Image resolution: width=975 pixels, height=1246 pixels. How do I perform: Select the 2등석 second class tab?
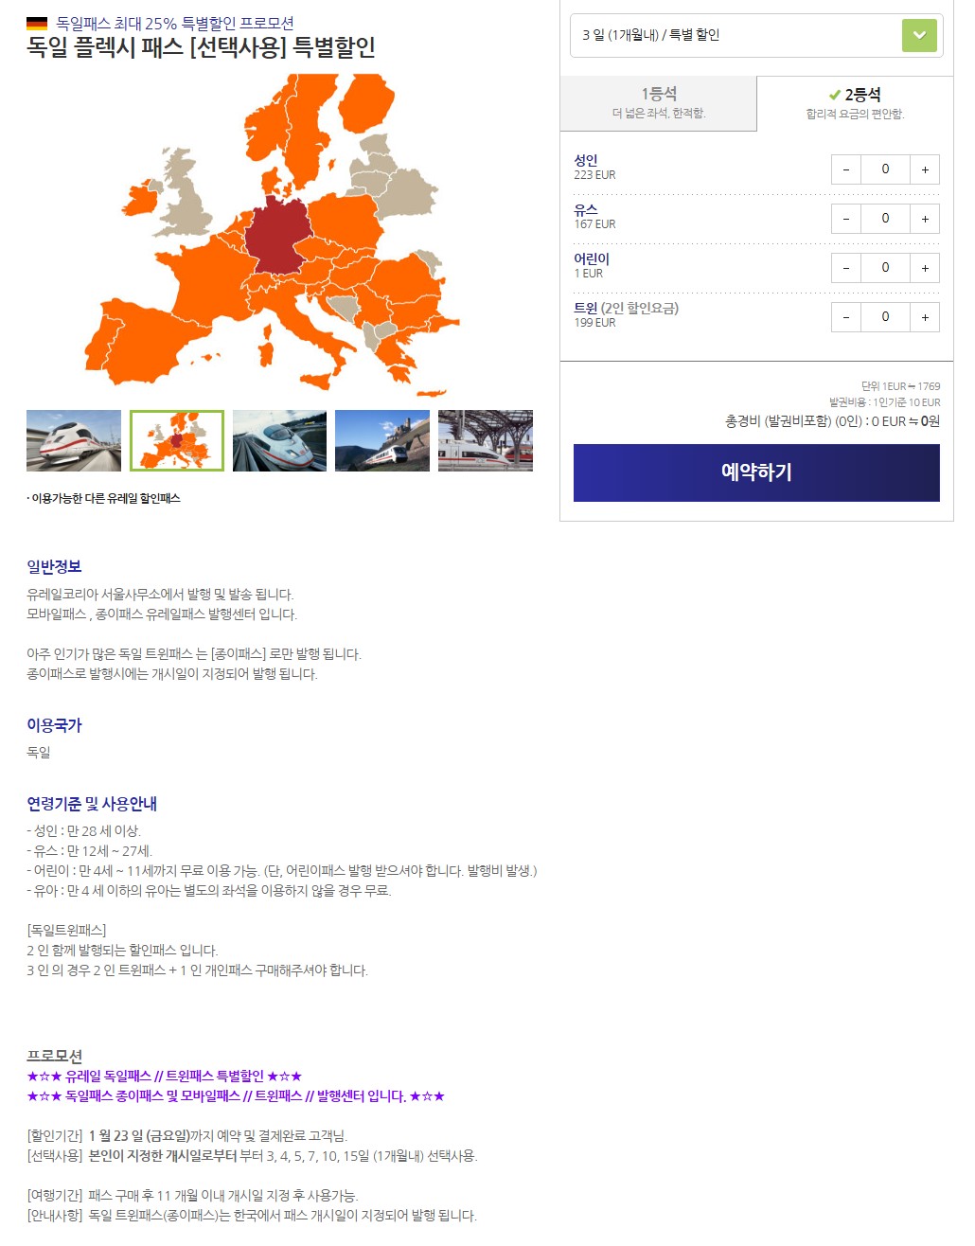(x=855, y=102)
